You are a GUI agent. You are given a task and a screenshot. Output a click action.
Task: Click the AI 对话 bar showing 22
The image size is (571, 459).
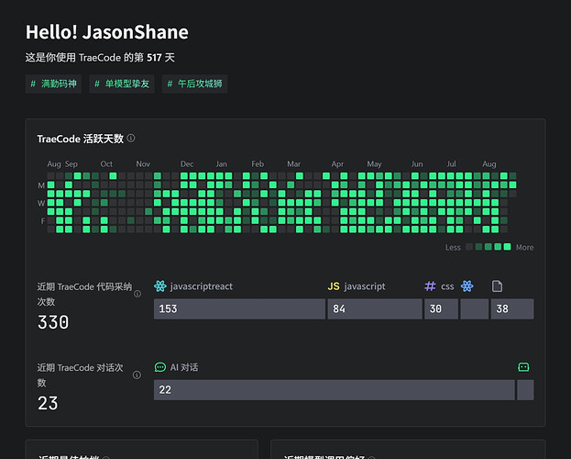334,390
